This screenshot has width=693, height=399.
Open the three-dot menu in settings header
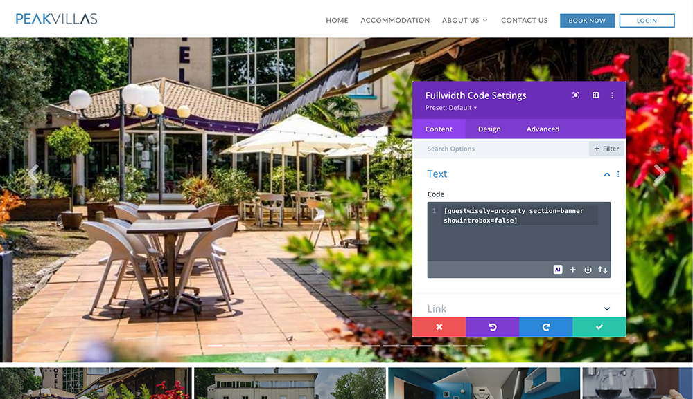(x=612, y=95)
